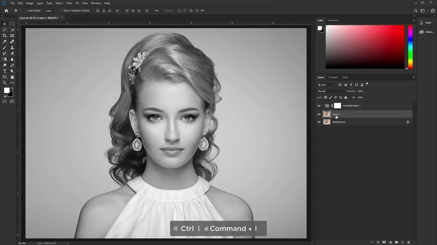Open the Kind filter dropdown
This screenshot has width=437, height=245.
click(327, 85)
